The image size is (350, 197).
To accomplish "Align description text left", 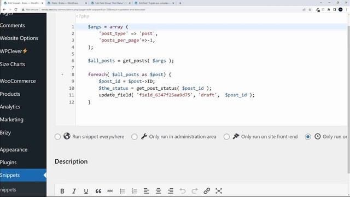I will coord(147,191).
